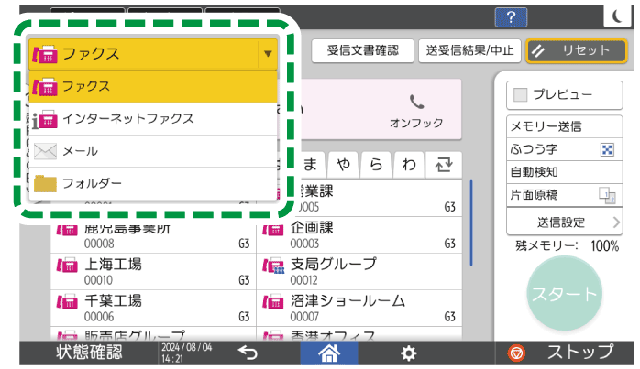Switch to the わ tab
The image size is (640, 369).
coord(409,165)
